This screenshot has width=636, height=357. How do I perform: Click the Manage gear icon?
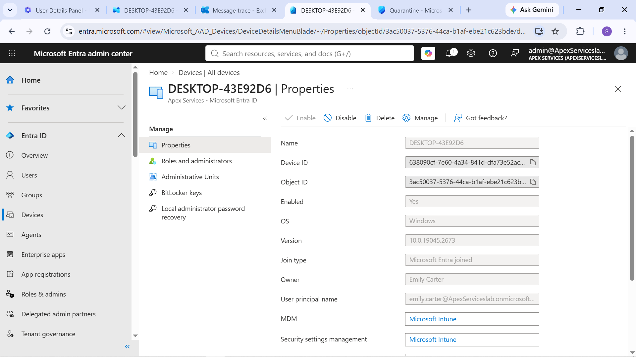pyautogui.click(x=406, y=118)
